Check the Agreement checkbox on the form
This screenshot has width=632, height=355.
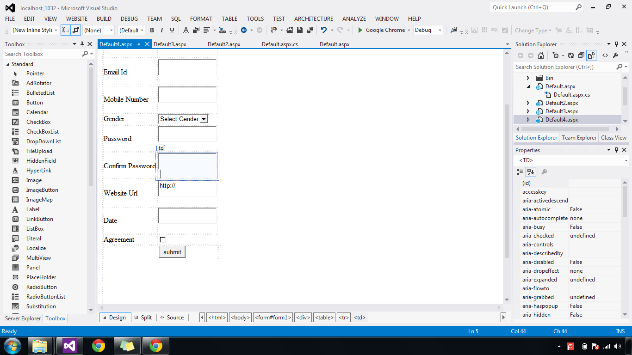tap(162, 239)
